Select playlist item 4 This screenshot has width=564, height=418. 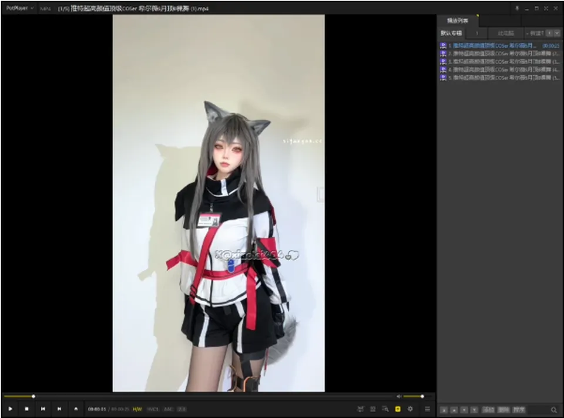[x=499, y=69]
